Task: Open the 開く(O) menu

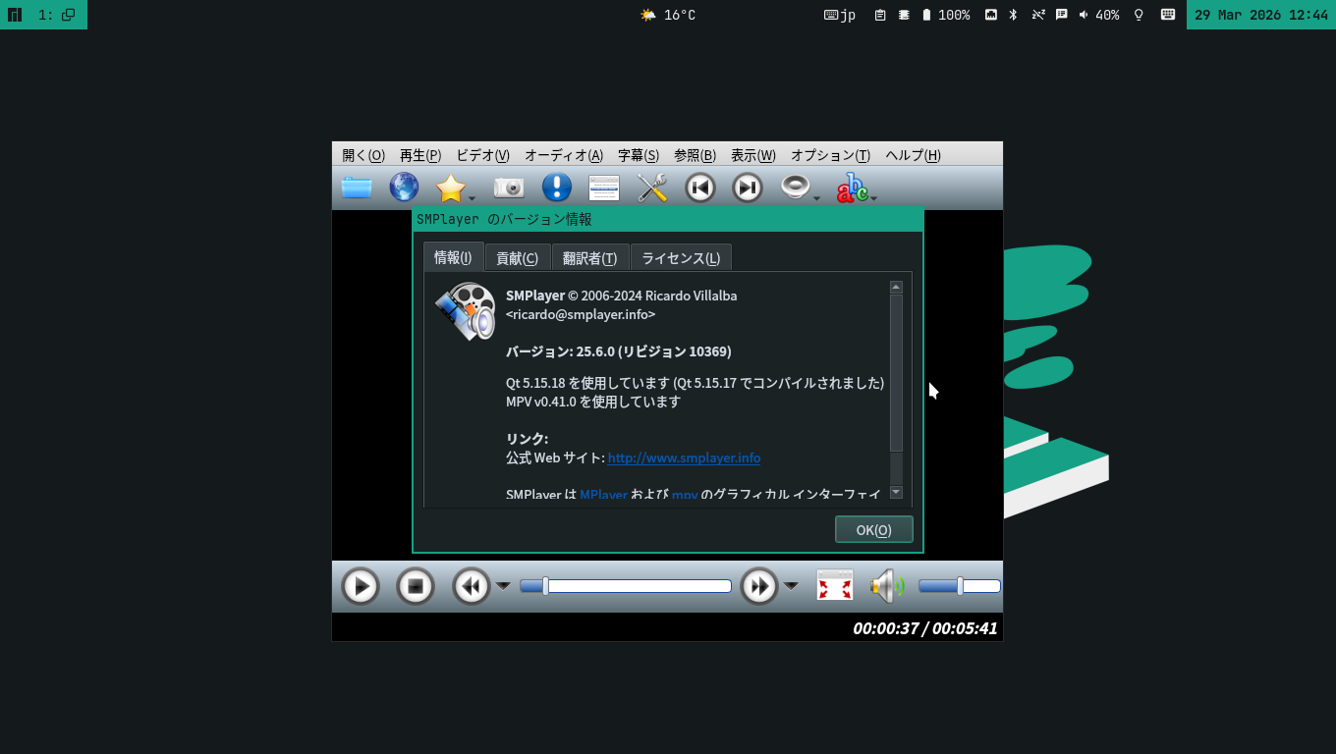Action: (x=363, y=155)
